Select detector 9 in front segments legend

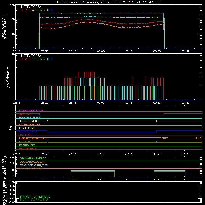click(x=52, y=10)
